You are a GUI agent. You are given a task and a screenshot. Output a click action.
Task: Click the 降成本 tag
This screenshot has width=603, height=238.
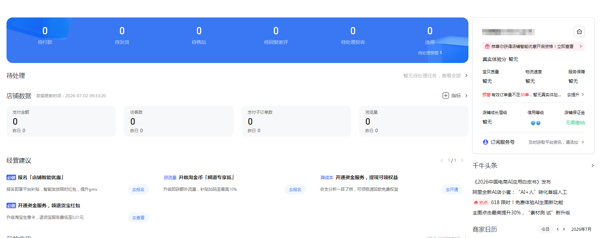[327, 177]
